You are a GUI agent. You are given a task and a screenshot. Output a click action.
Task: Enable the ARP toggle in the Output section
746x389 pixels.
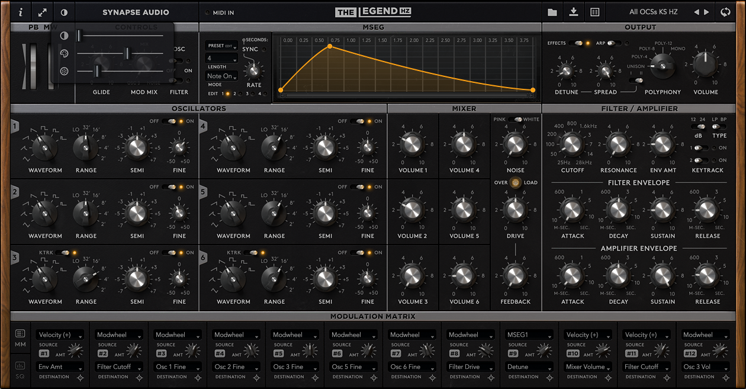pyautogui.click(x=614, y=43)
